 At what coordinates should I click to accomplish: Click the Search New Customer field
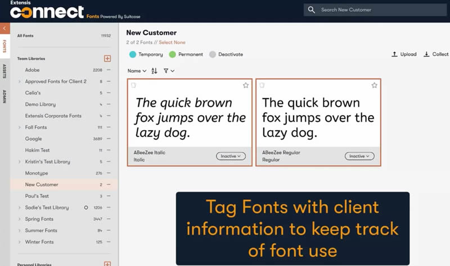(x=375, y=10)
